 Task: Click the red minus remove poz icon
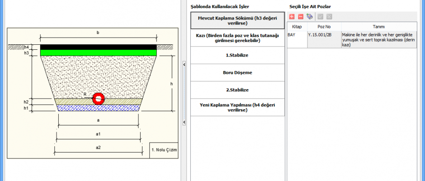[301, 17]
